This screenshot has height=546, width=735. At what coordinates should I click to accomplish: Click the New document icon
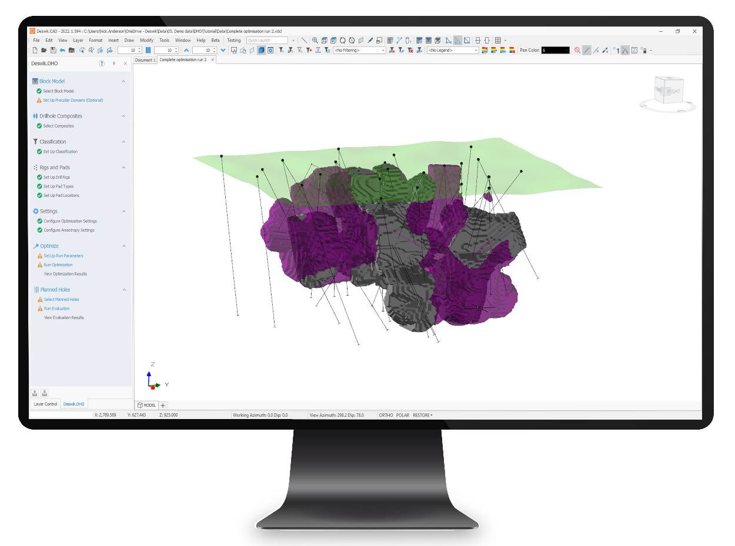pos(35,51)
